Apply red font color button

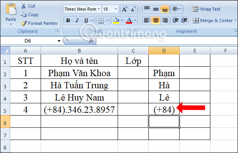[129, 21]
